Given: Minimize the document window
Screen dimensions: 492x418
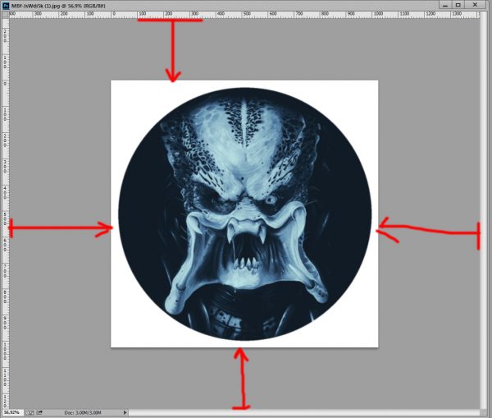Looking at the screenshot, I should coord(445,5).
